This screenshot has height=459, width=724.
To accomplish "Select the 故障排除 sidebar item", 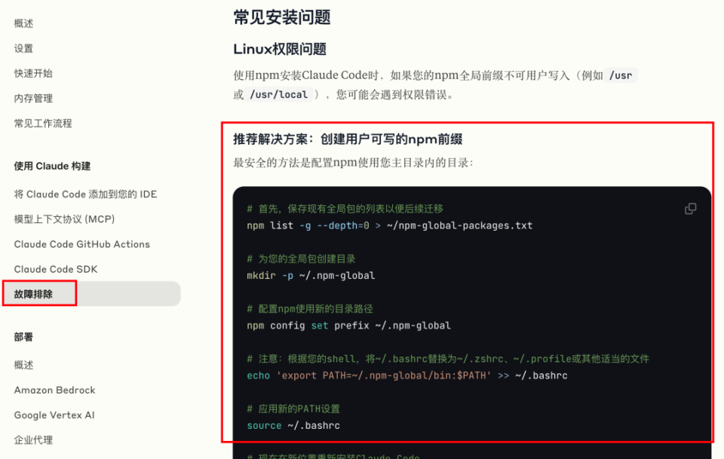I will pos(91,294).
